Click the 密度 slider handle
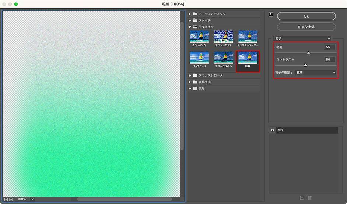The image size is (347, 204). tap(308, 53)
